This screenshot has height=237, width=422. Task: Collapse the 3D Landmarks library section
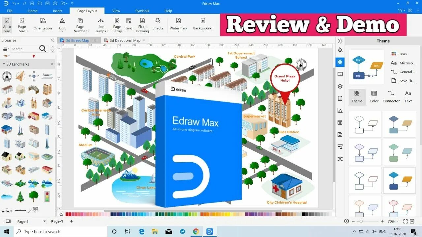(4, 64)
